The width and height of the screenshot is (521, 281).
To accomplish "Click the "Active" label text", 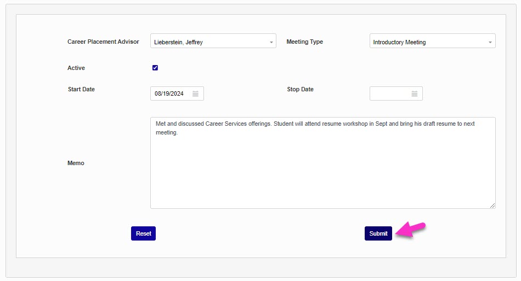I will pos(76,68).
